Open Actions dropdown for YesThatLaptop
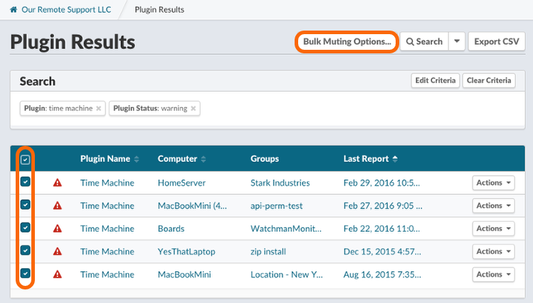533x303 pixels. coord(493,251)
